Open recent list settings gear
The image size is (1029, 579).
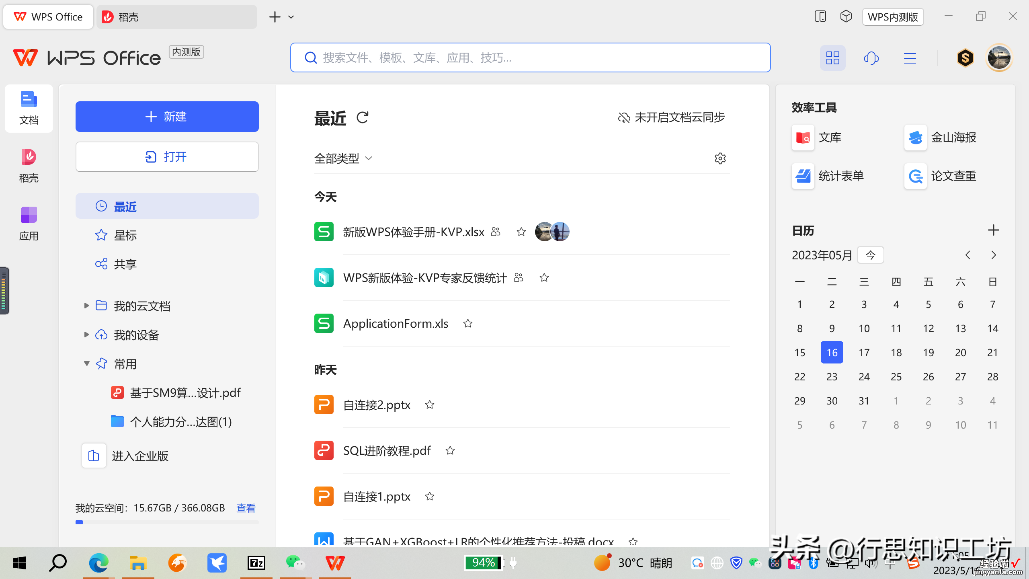[x=720, y=158]
